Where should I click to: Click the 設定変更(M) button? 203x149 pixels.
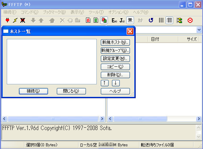(x=115, y=59)
